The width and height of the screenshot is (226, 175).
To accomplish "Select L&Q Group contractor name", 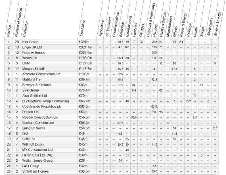I will (31, 166).
